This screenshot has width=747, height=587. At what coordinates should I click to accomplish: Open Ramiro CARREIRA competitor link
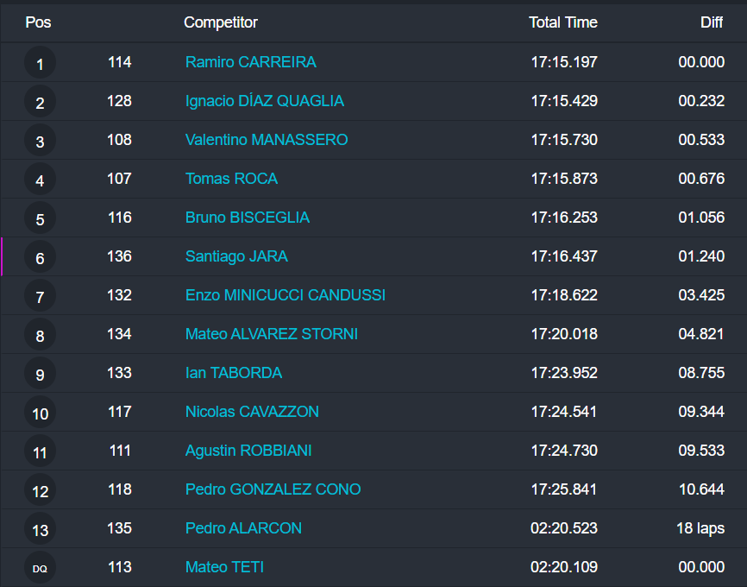pos(250,62)
